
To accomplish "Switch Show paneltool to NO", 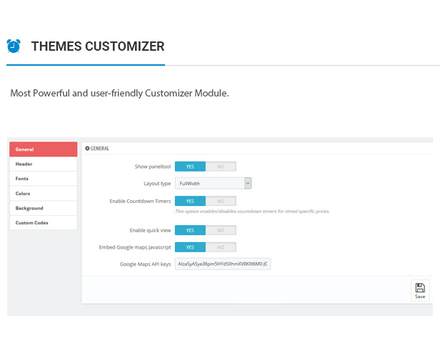I will tap(221, 166).
